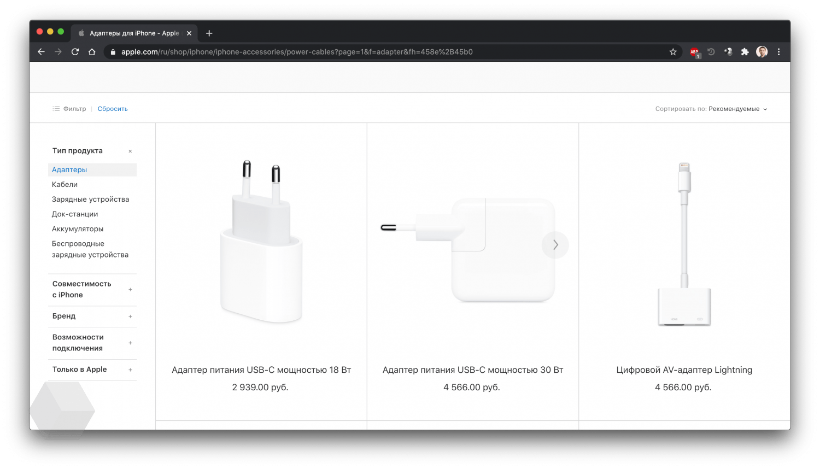Click the site lock icon in address bar
The image size is (820, 469).
(x=113, y=52)
